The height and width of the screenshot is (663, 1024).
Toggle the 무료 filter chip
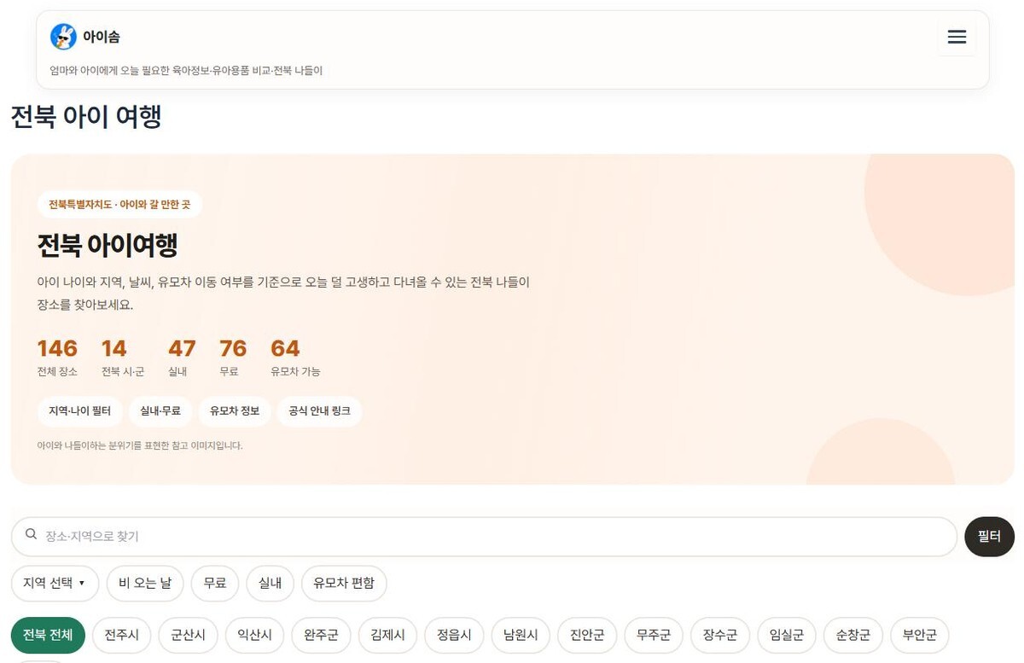215,584
